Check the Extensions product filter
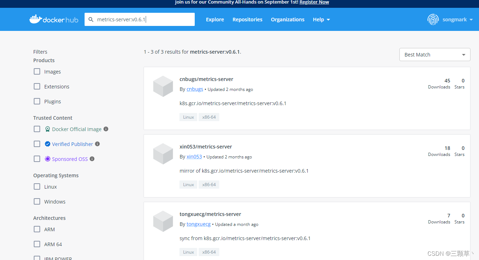This screenshot has height=260, width=479. tap(37, 86)
